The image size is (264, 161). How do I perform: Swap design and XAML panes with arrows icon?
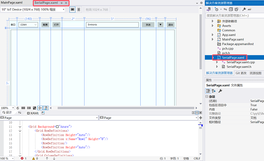pos(20,112)
